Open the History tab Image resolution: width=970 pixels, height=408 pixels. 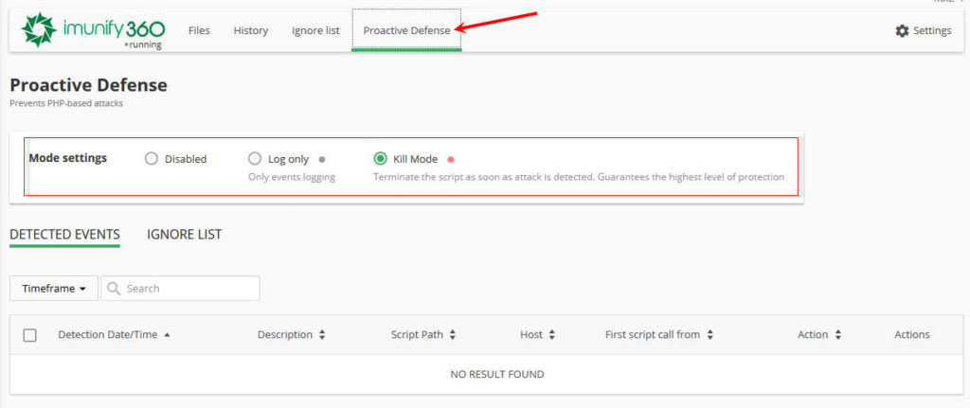point(250,30)
